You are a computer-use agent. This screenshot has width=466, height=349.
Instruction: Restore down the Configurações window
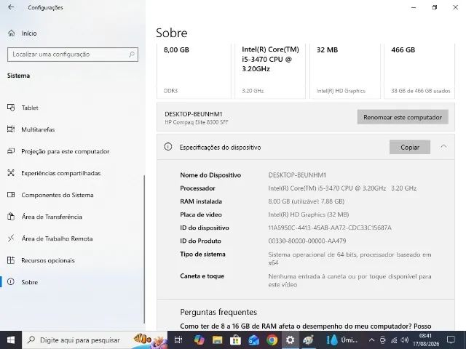tap(435, 7)
